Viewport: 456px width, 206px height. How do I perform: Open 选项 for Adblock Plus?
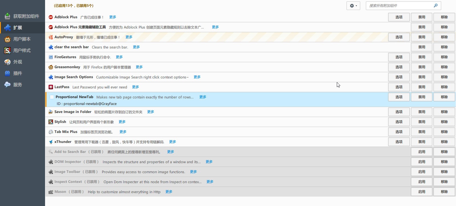(x=399, y=17)
